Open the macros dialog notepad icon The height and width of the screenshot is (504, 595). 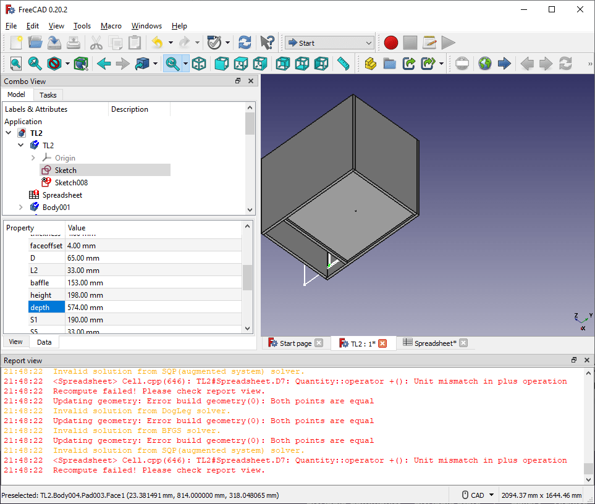click(x=429, y=43)
